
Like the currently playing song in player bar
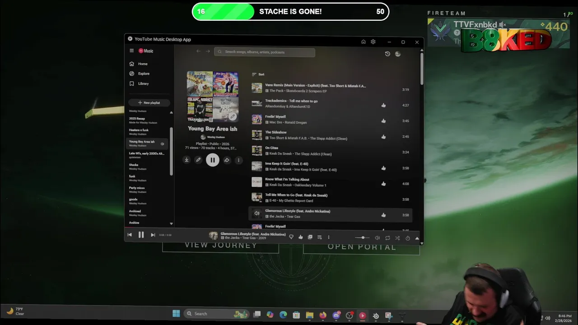click(x=301, y=237)
